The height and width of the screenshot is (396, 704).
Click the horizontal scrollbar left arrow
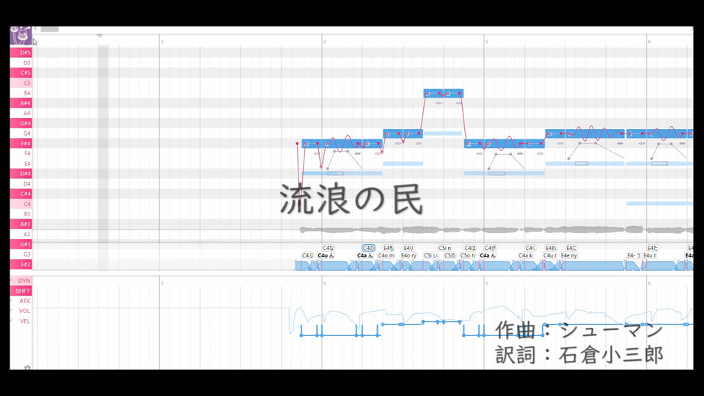coord(35,29)
